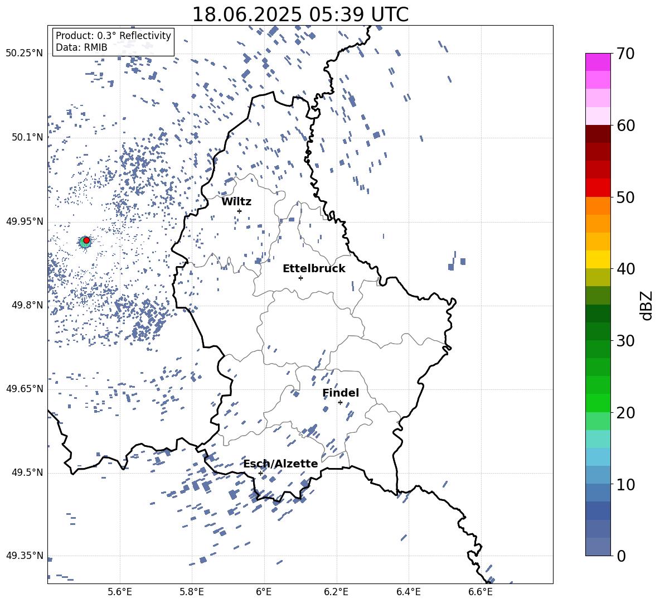
Task: Click the 6.4°E longitude label
Action: [x=409, y=592]
